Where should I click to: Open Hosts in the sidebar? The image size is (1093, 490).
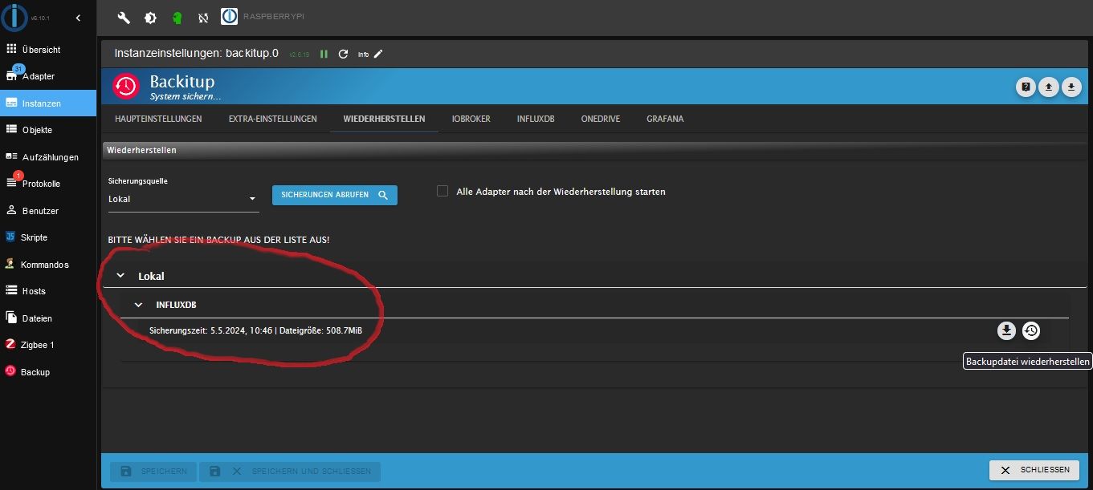point(48,291)
